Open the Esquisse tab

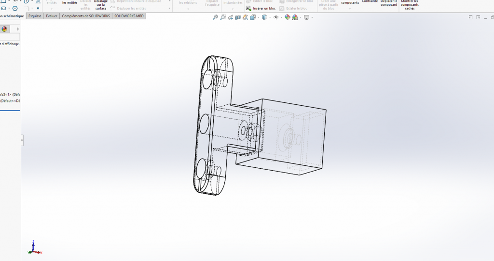click(35, 16)
